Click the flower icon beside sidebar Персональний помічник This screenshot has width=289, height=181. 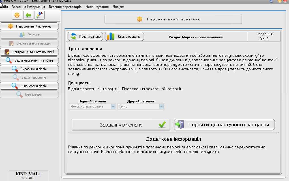click(10, 26)
